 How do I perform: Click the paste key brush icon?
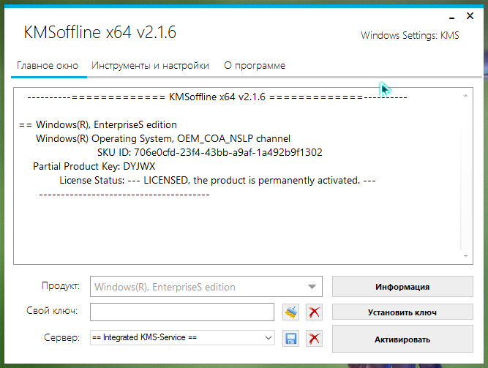(x=291, y=312)
